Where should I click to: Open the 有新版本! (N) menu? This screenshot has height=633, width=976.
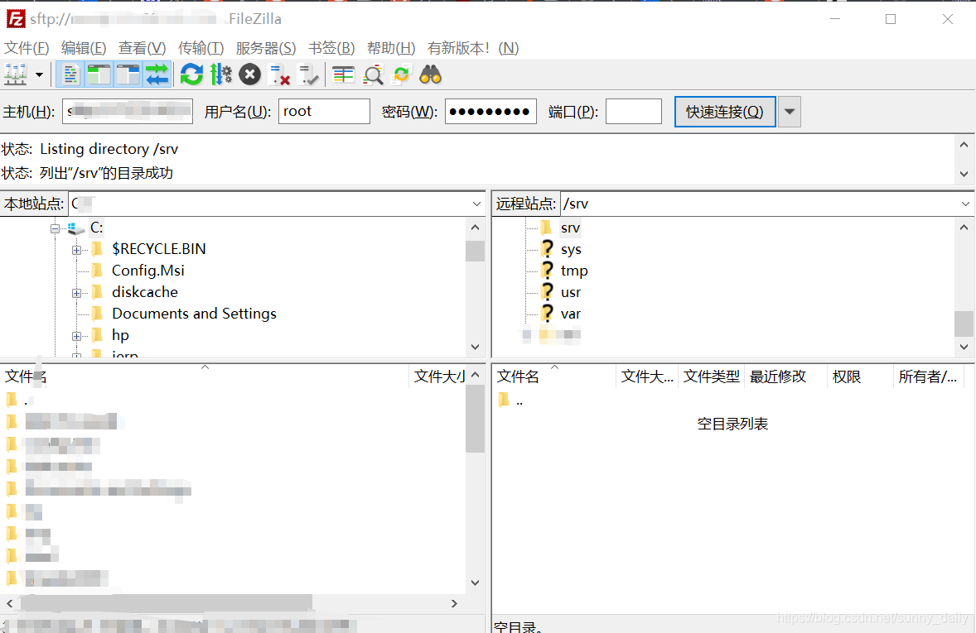473,48
